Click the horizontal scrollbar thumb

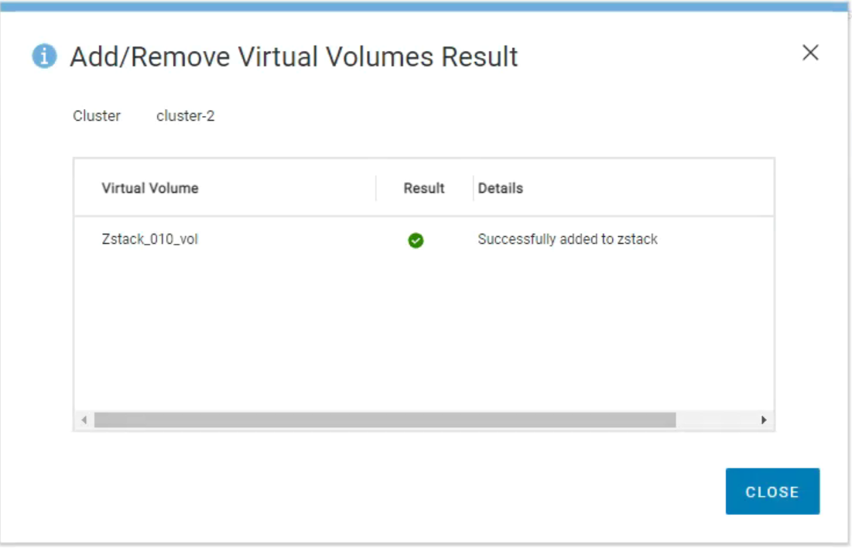click(x=385, y=420)
